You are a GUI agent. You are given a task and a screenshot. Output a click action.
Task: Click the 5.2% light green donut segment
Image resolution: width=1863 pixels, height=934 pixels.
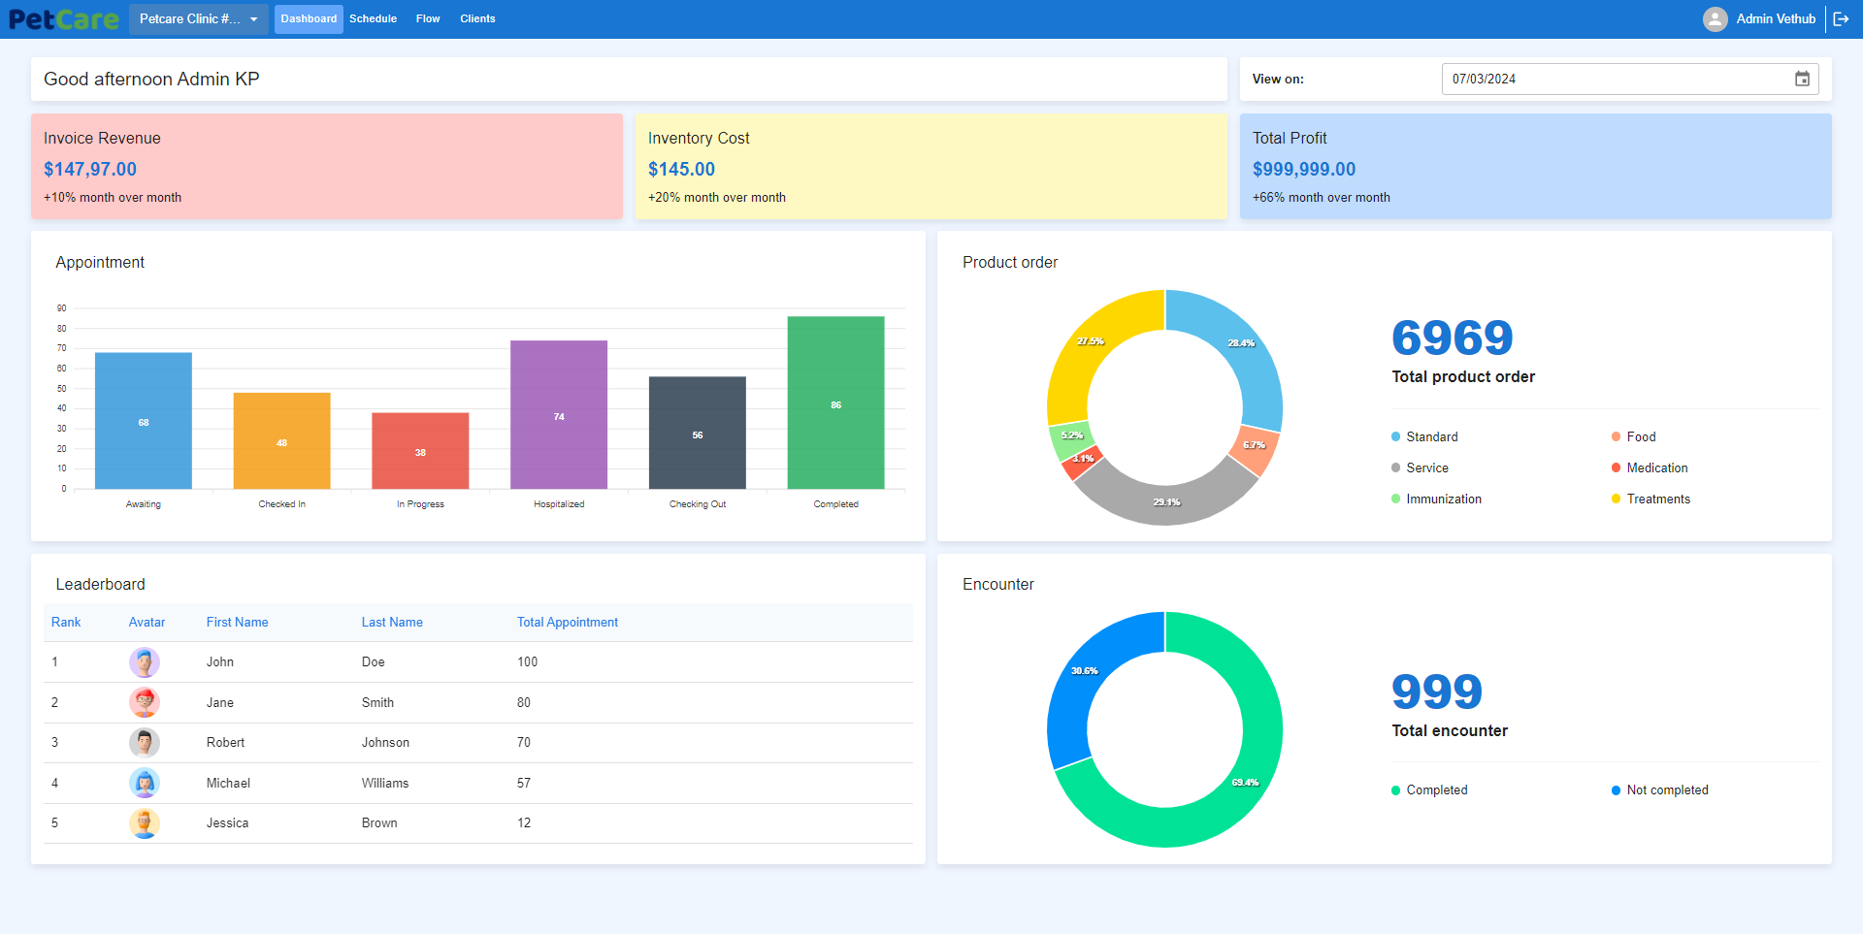click(x=1071, y=436)
